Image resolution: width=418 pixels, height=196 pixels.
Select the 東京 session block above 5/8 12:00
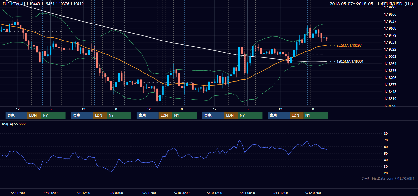(x=82, y=115)
